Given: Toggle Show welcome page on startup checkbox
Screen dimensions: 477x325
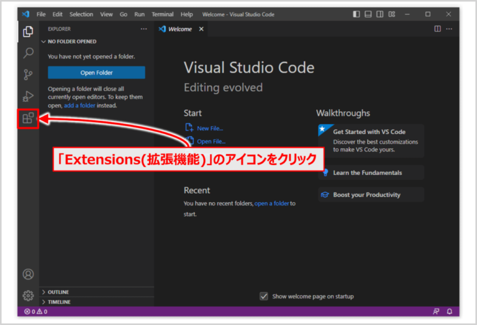Looking at the screenshot, I should [264, 296].
